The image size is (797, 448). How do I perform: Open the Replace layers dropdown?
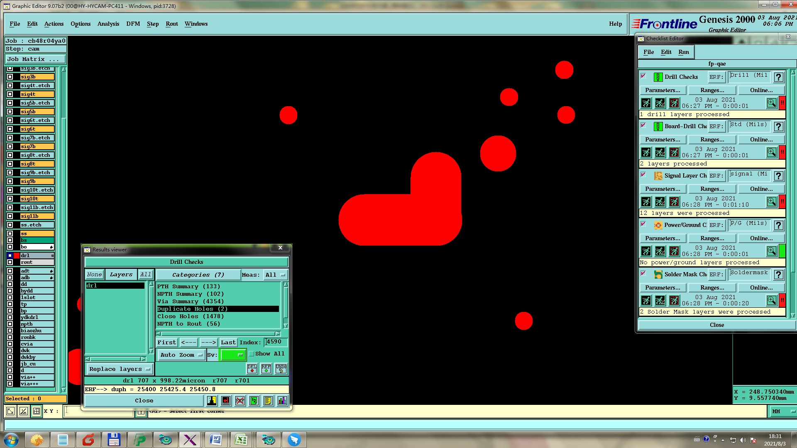[x=119, y=369]
